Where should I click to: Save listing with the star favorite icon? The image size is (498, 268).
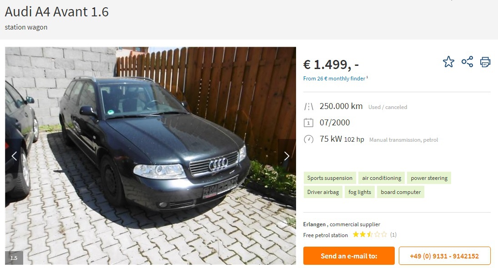448,62
